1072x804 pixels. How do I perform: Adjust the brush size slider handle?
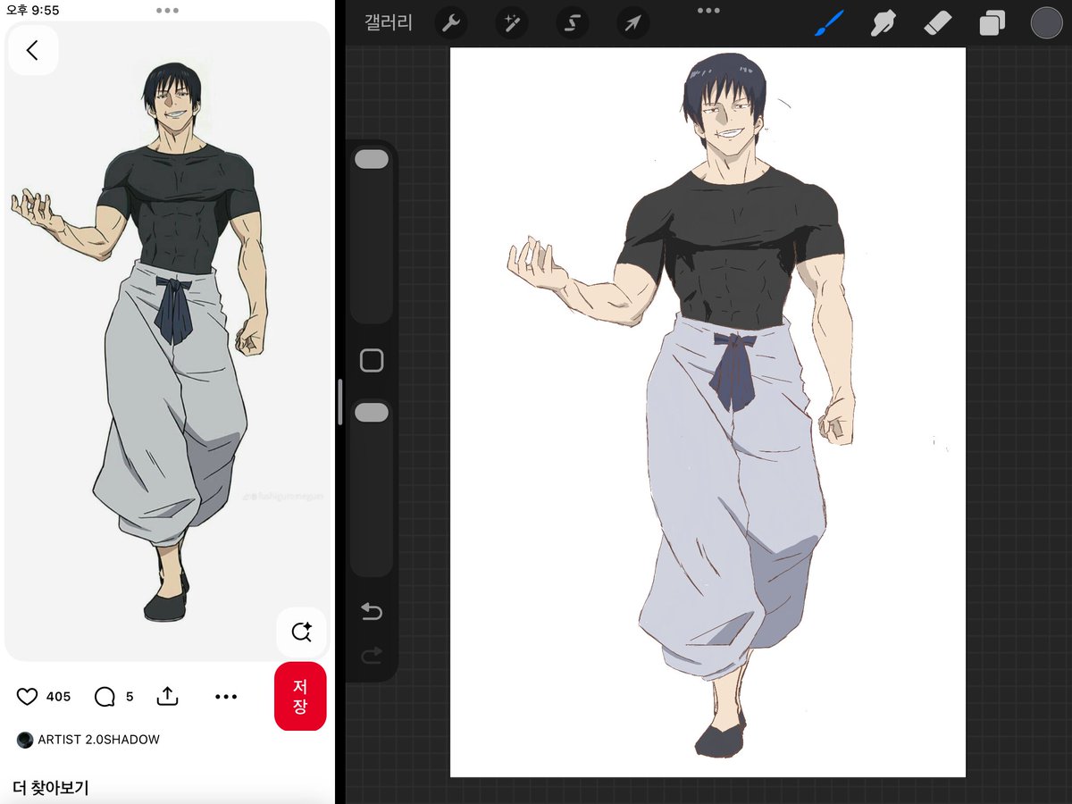372,159
